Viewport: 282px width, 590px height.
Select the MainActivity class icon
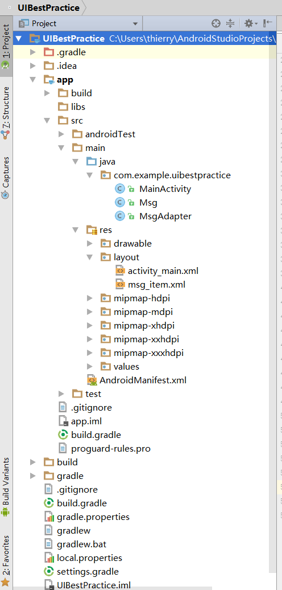tap(119, 189)
